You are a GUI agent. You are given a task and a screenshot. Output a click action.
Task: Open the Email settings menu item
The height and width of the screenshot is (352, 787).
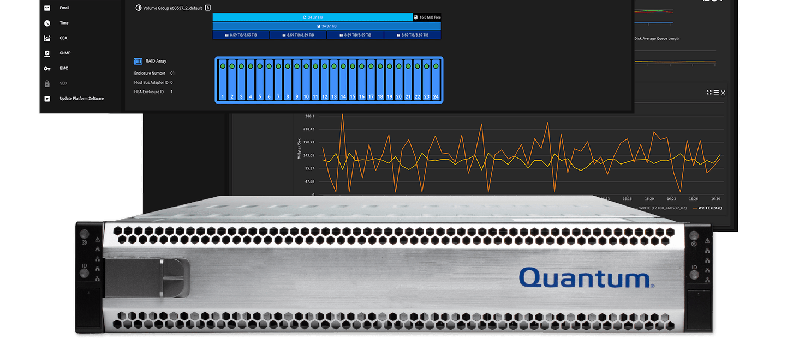[64, 8]
